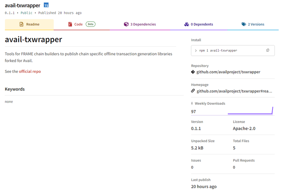Select the Last publish value 20 hours ago
This screenshot has height=192, width=293.
[x=204, y=187]
